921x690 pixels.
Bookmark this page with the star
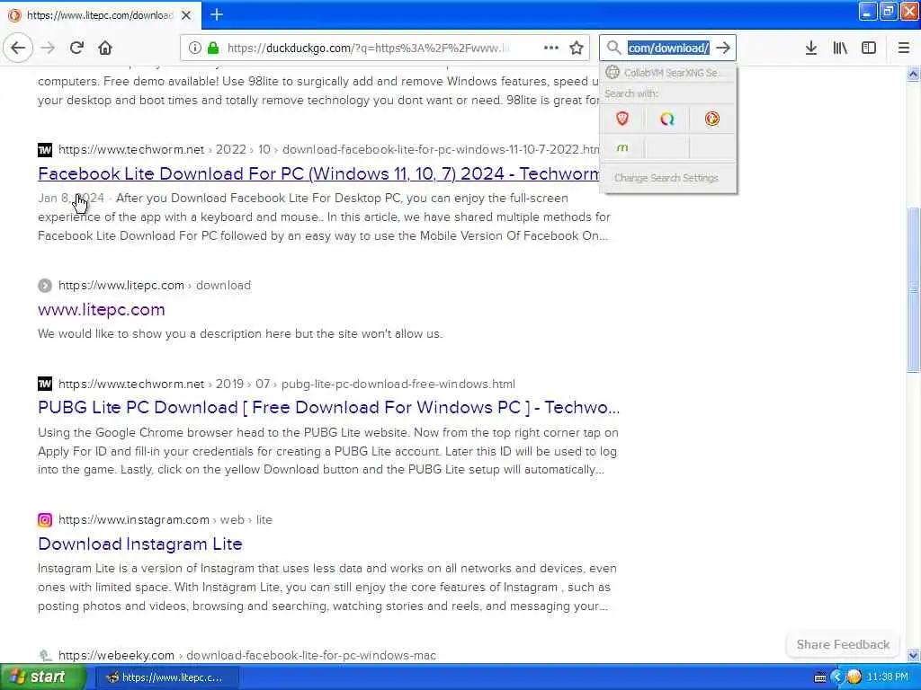[577, 48]
